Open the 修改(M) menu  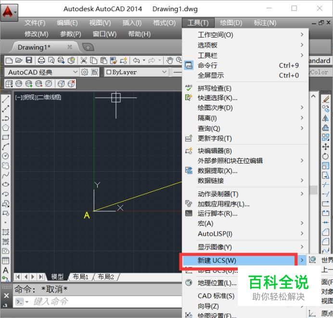[36, 34]
